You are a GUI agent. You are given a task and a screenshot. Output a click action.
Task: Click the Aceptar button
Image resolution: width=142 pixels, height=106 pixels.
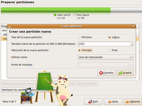click(x=125, y=73)
